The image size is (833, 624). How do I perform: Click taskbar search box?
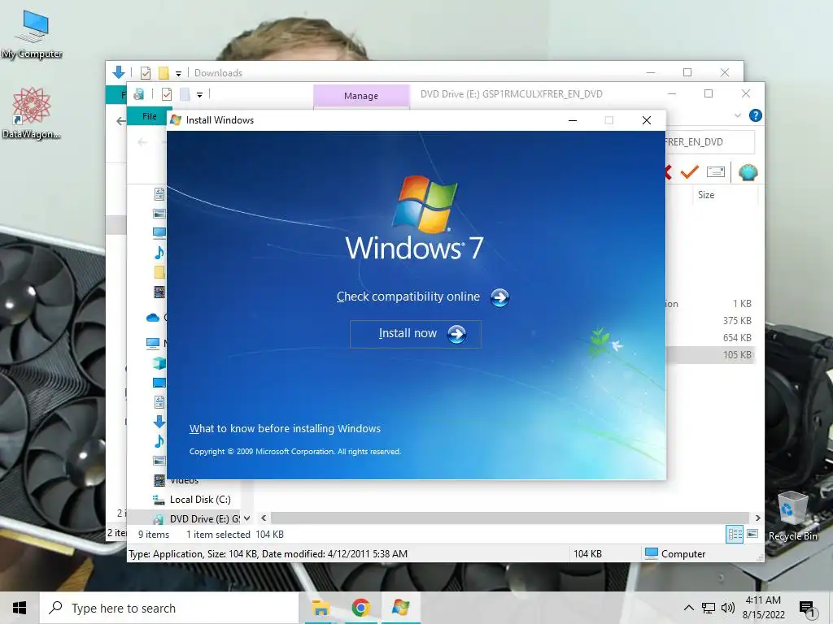point(169,608)
